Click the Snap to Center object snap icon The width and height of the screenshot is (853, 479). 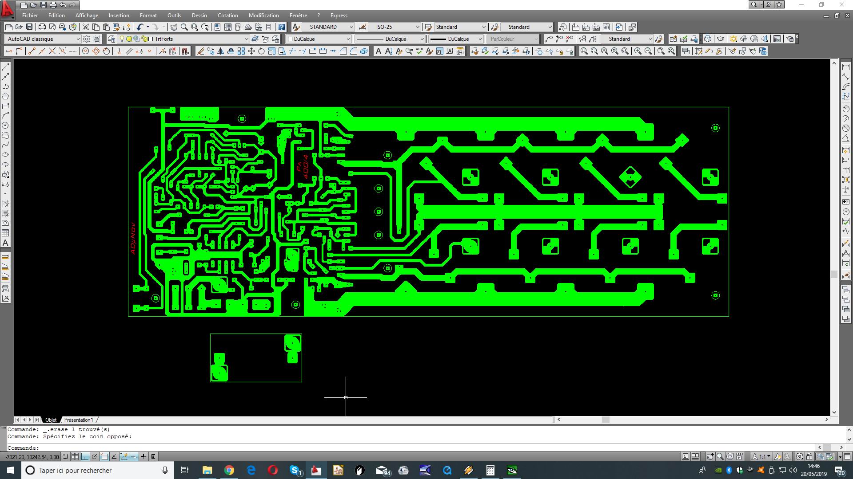point(86,51)
